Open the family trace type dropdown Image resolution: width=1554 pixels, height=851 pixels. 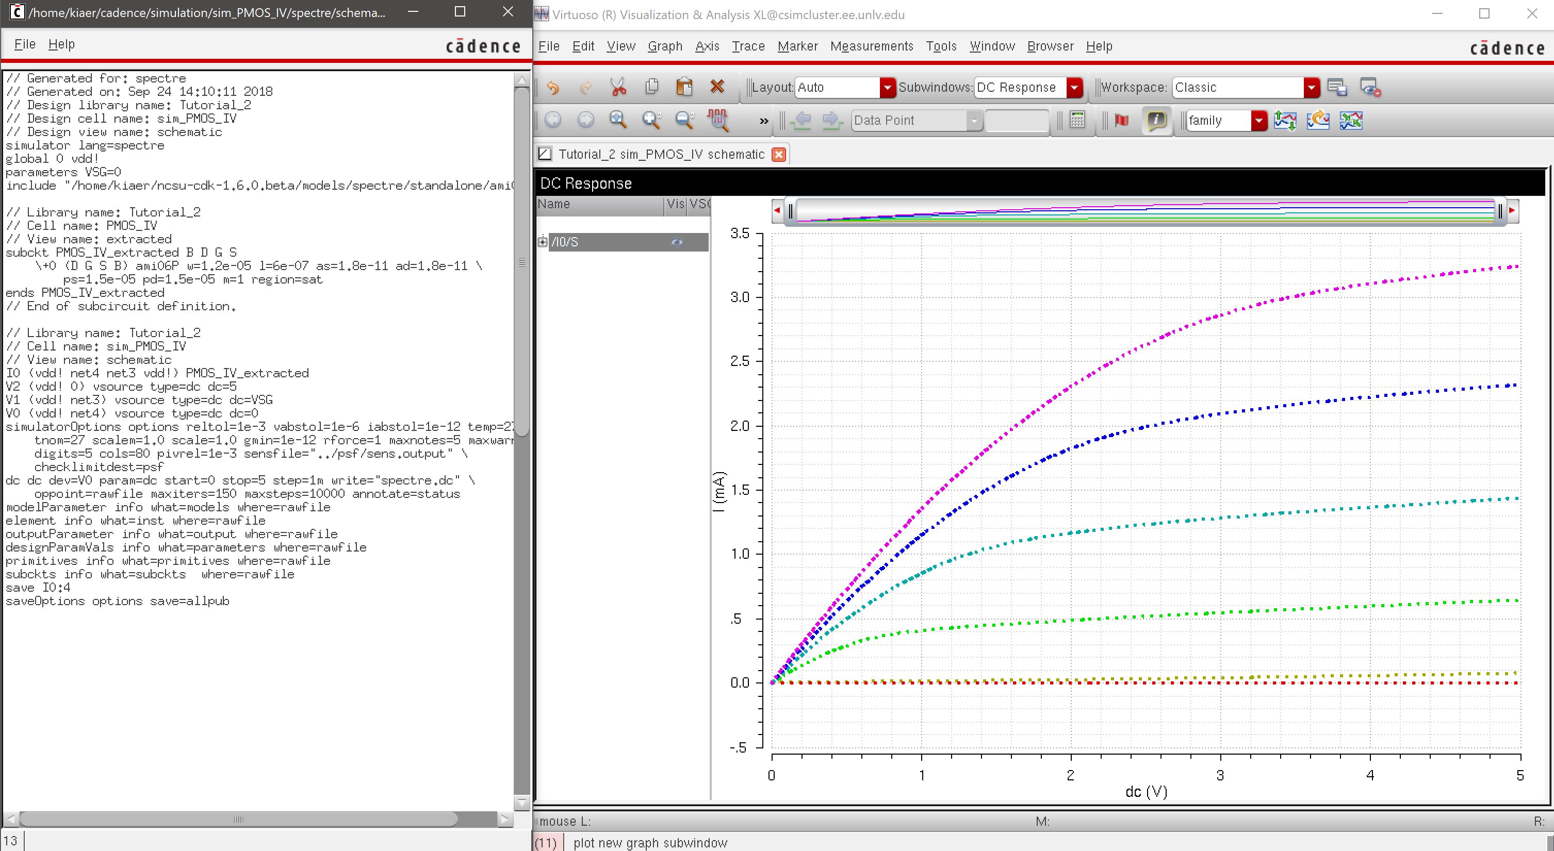pos(1226,120)
